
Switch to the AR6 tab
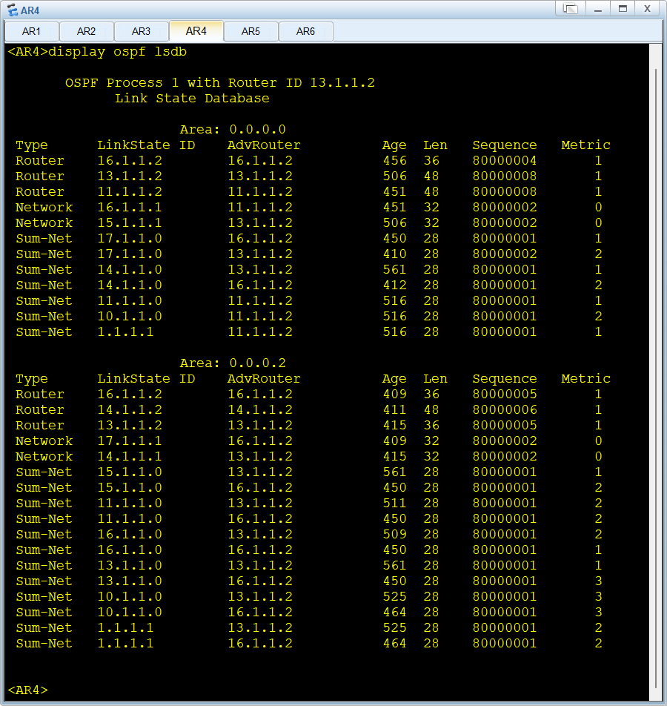(306, 31)
